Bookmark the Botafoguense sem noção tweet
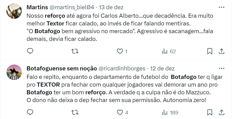 coord(210,113)
